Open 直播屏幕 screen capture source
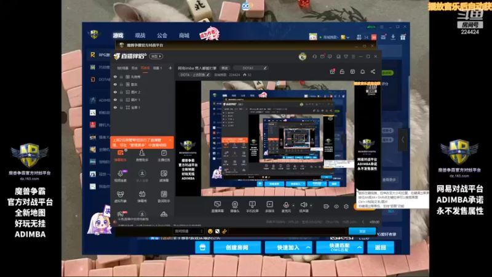 (217, 207)
